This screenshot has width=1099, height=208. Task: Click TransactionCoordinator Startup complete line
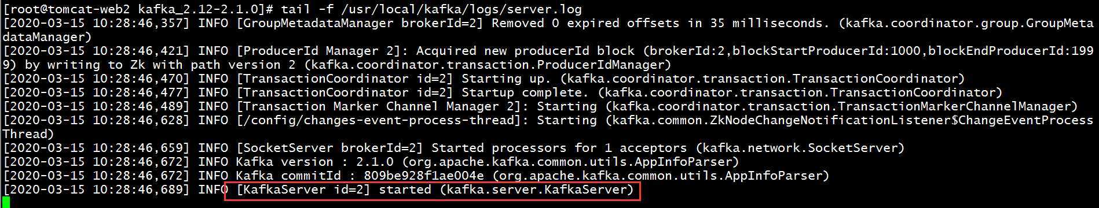[x=502, y=93]
